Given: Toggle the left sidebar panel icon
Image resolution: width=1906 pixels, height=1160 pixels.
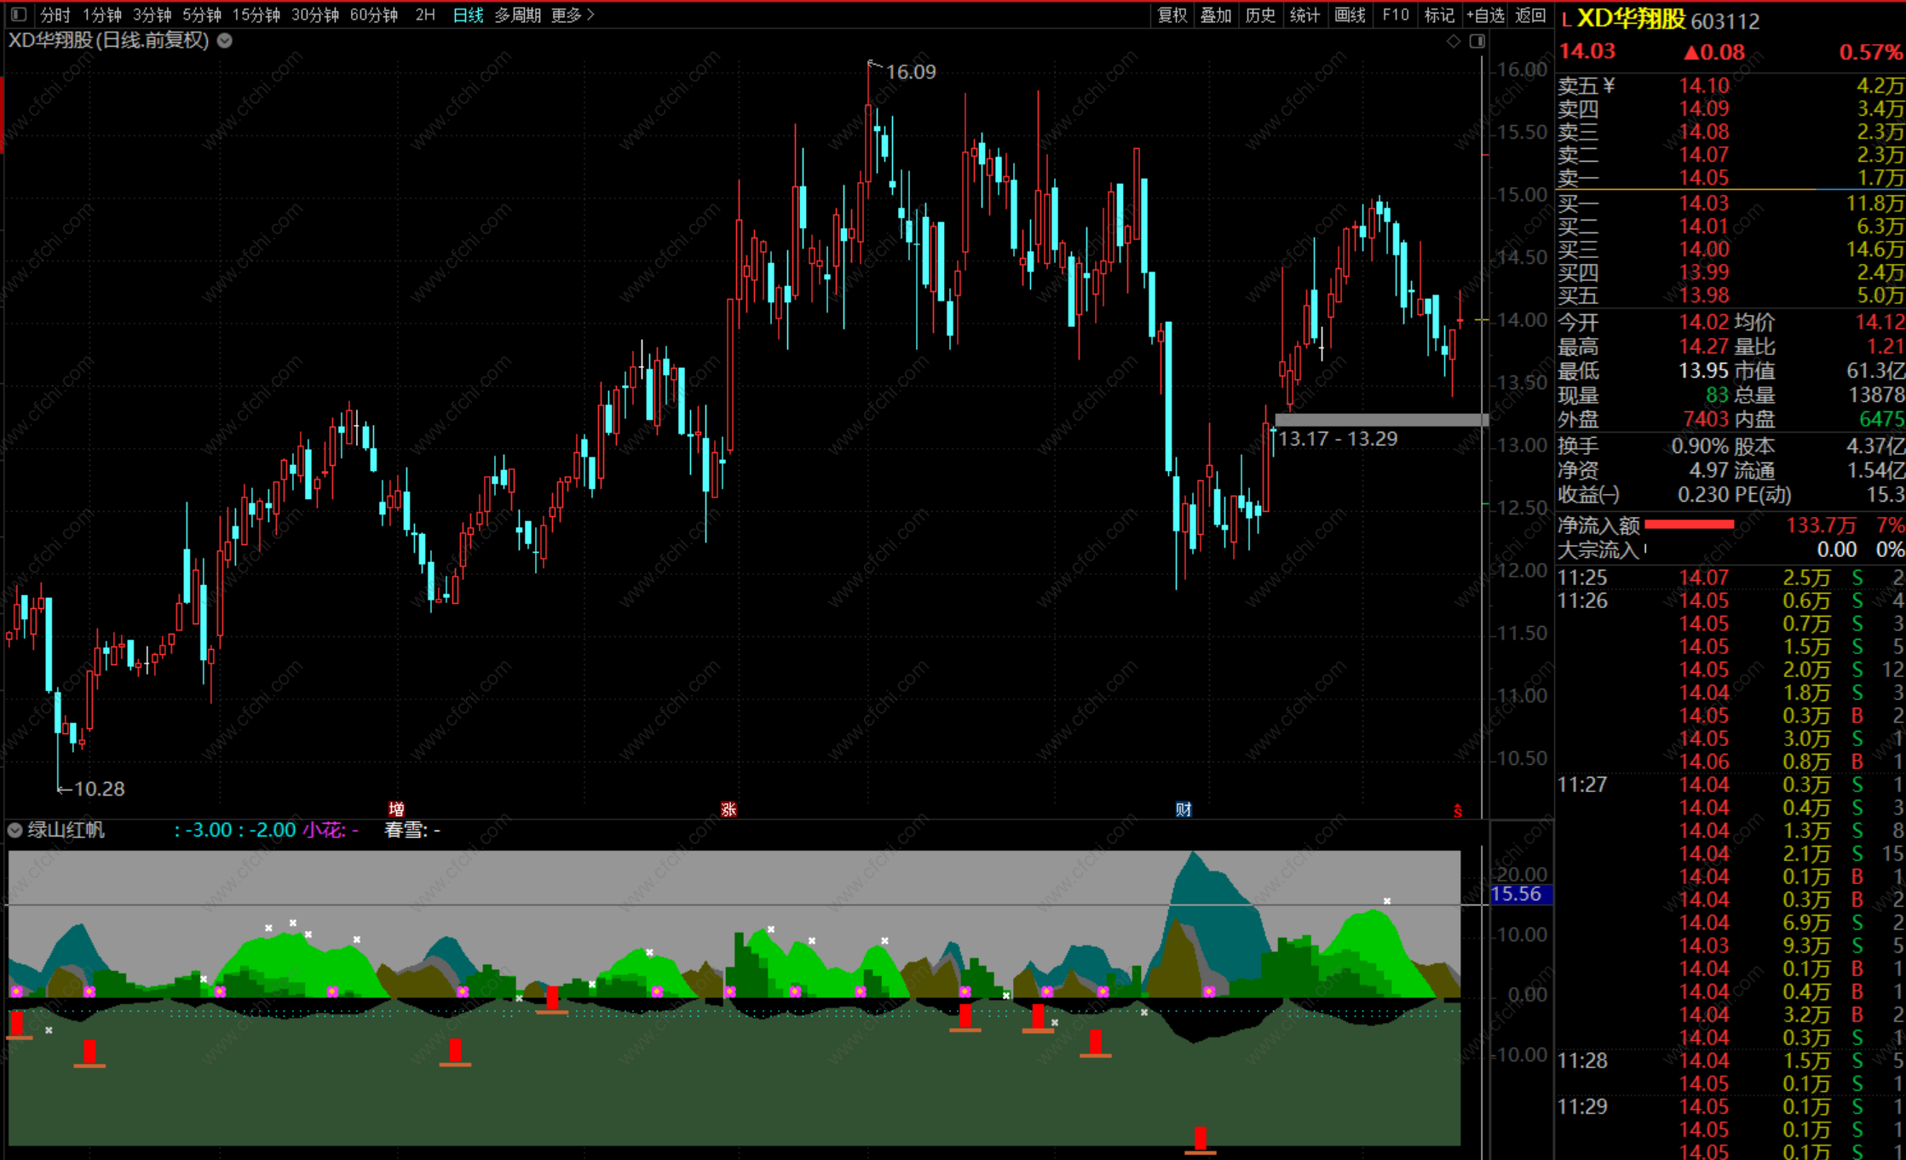Looking at the screenshot, I should point(19,14).
